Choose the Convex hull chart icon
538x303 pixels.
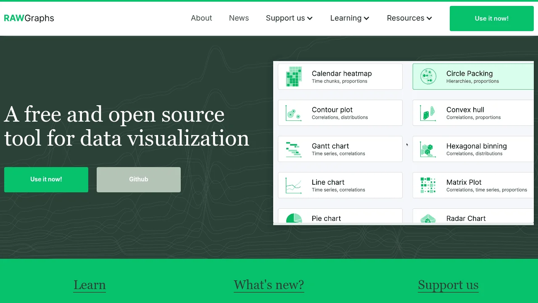[x=428, y=113]
